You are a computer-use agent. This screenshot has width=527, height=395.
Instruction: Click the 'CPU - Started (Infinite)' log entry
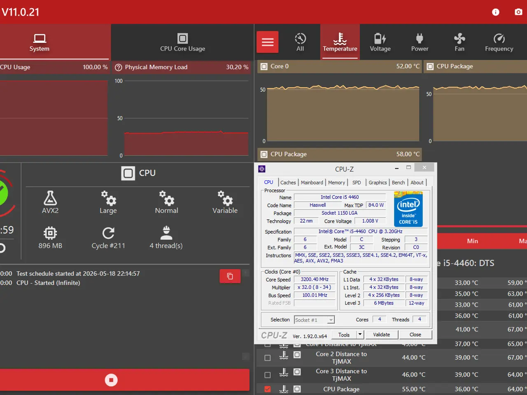(x=48, y=283)
